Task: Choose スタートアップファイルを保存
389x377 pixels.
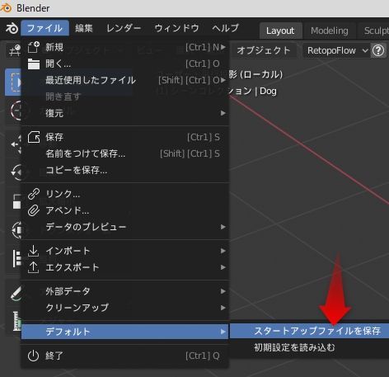Action: pos(309,331)
